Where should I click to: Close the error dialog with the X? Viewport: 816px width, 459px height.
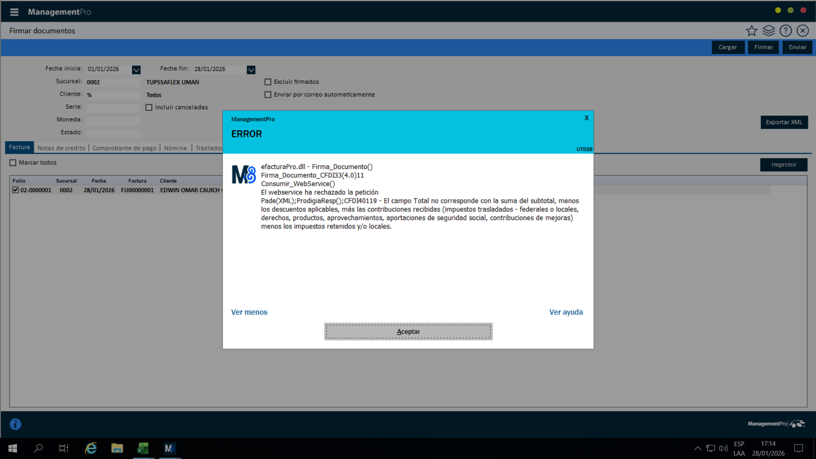[586, 118]
